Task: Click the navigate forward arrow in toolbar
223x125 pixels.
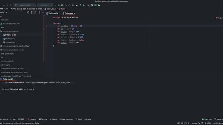Action: tap(7, 5)
